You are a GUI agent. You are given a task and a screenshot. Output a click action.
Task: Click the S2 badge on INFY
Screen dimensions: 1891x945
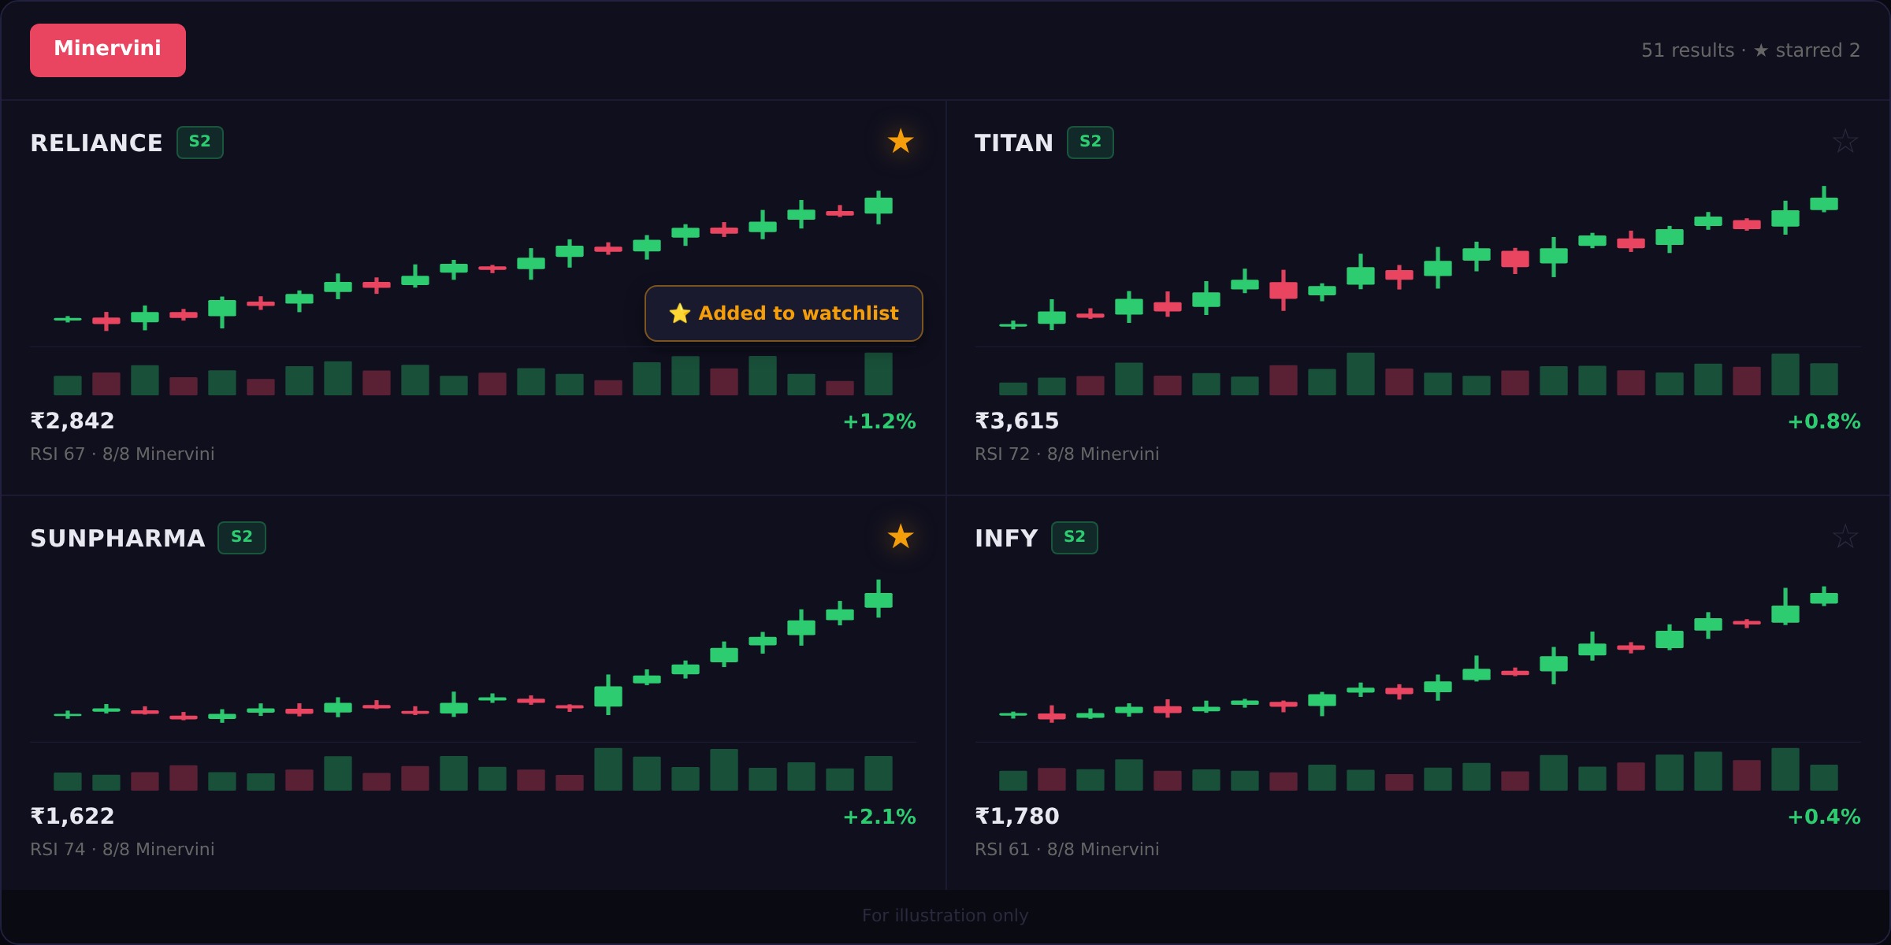pyautogui.click(x=1075, y=538)
